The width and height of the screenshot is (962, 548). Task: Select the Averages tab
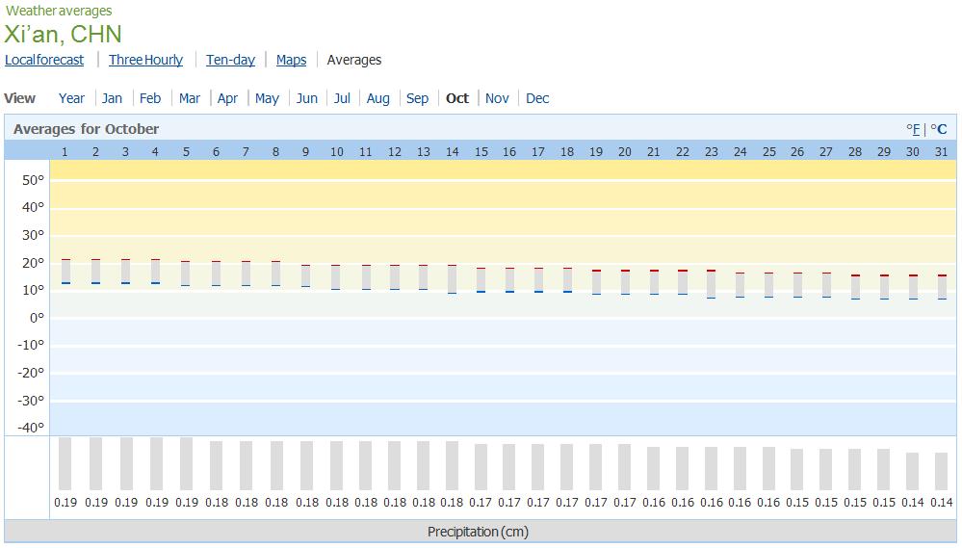coord(354,60)
